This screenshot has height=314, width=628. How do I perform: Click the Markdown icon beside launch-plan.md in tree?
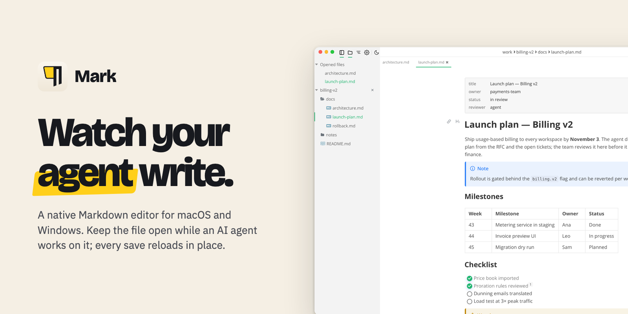329,117
